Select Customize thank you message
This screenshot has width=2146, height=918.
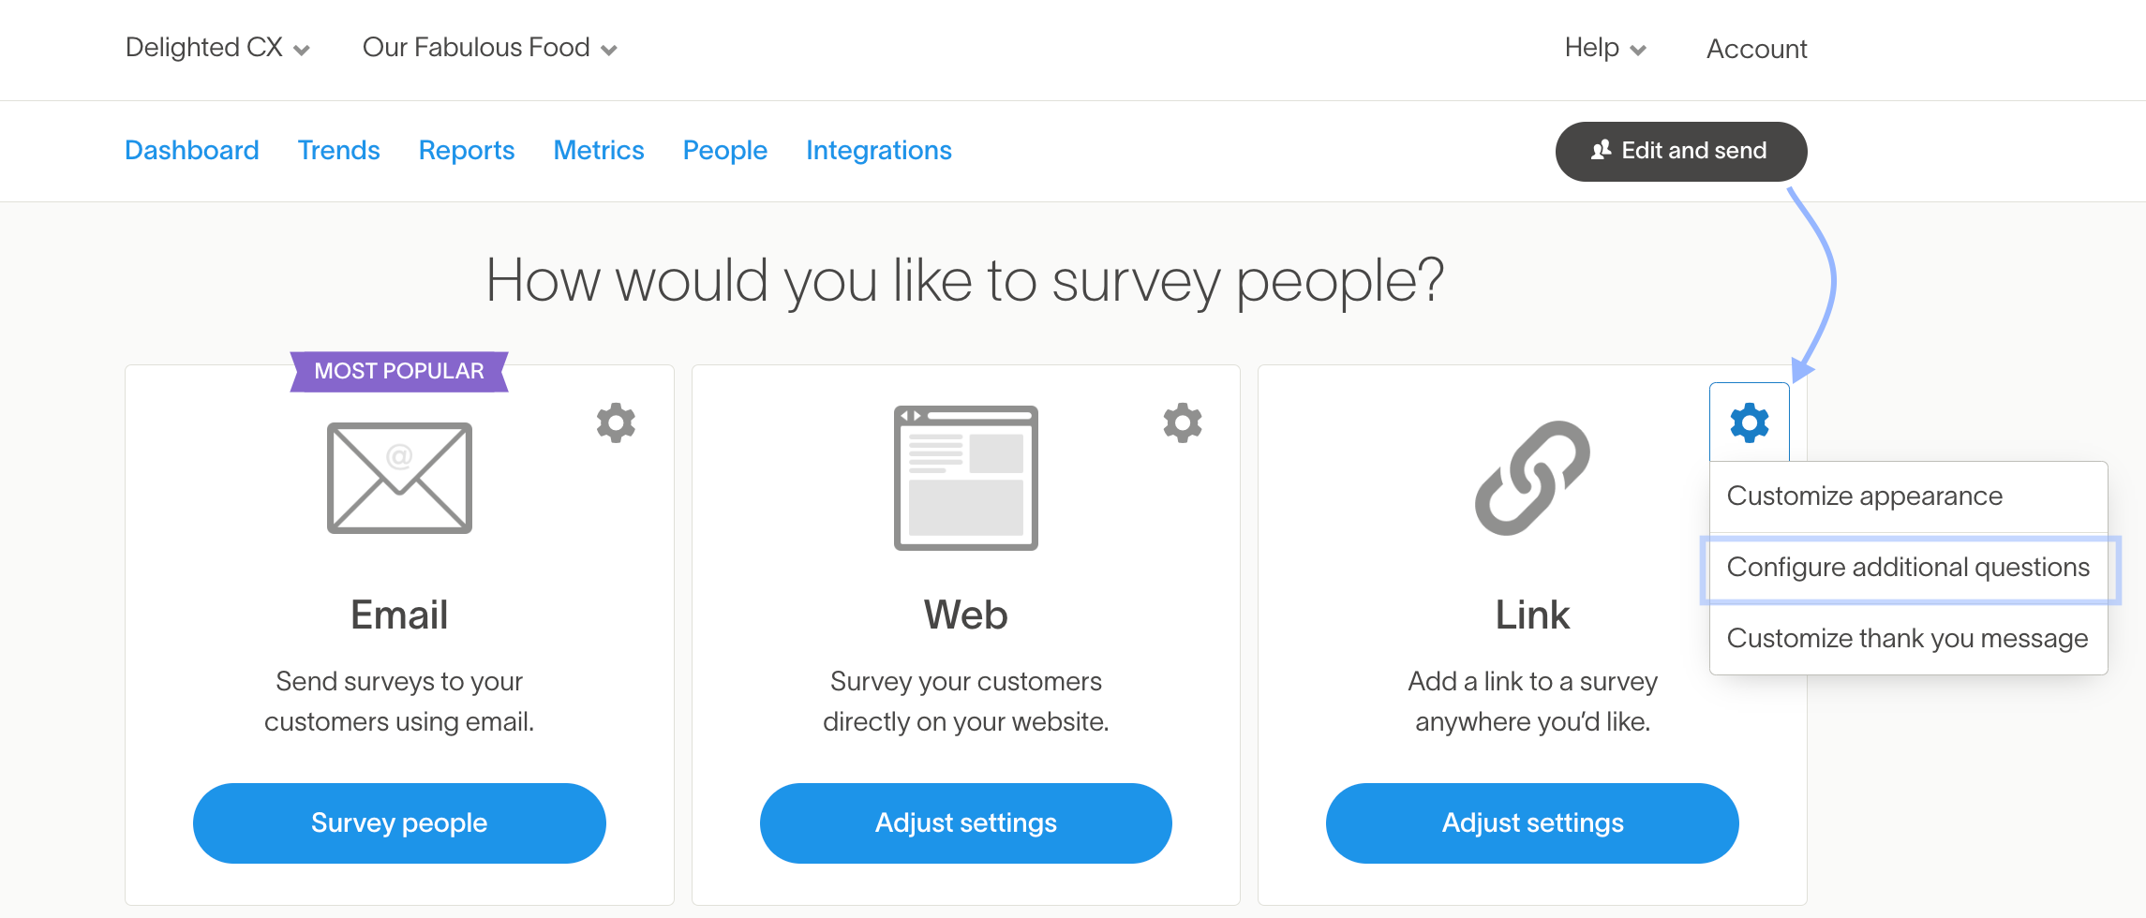pos(1907,639)
